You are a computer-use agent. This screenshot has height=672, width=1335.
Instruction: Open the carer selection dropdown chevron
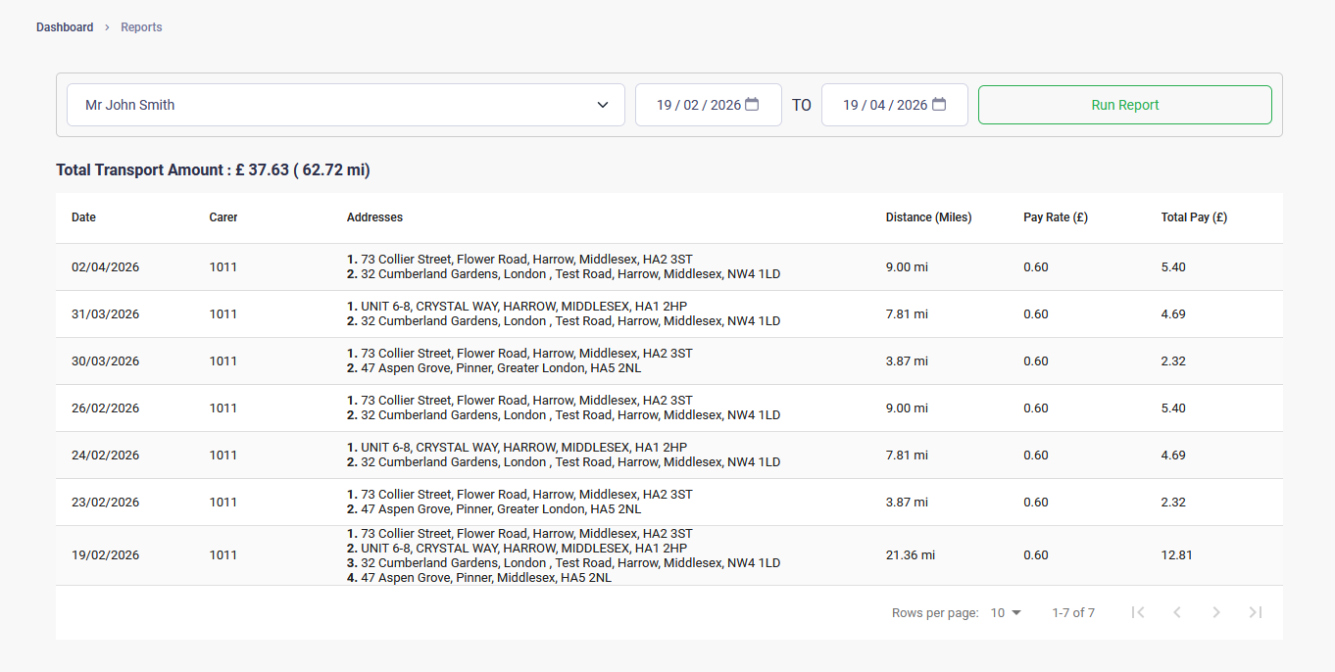tap(602, 104)
